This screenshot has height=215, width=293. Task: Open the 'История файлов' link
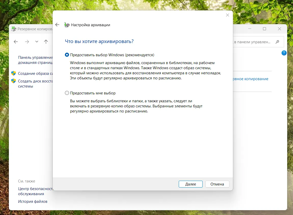tap(33, 202)
